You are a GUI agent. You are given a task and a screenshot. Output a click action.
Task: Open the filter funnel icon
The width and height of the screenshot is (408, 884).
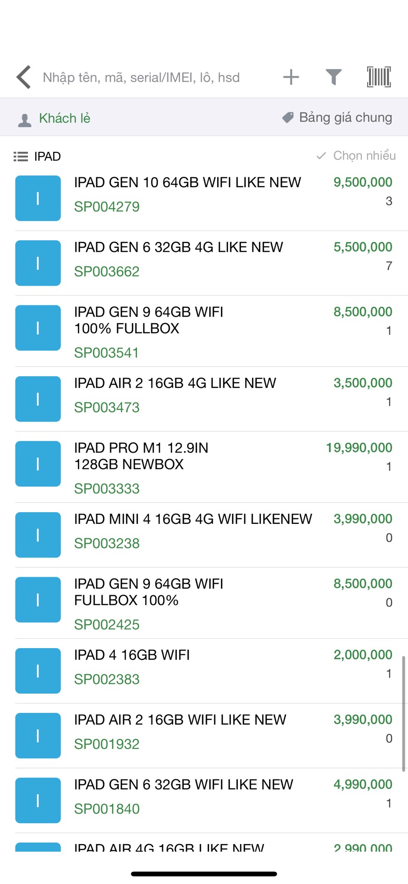[x=333, y=77]
